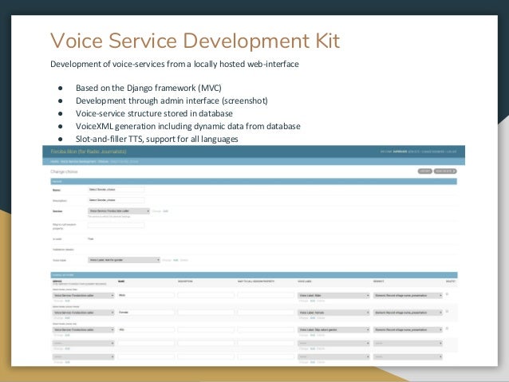Expand the 'Voice Label: Female' dropdown
The width and height of the screenshot is (509, 382).
333,312
